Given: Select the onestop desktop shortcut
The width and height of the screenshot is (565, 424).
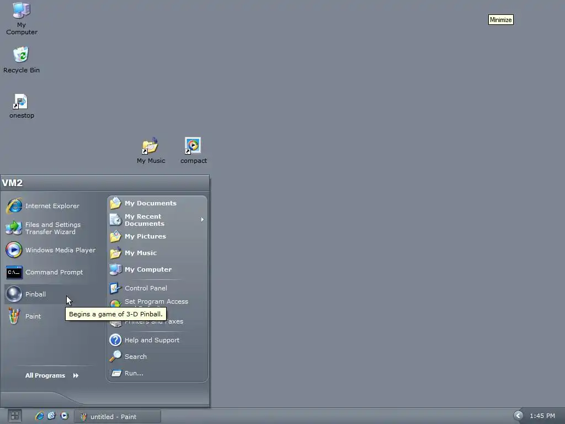Looking at the screenshot, I should coord(22,106).
